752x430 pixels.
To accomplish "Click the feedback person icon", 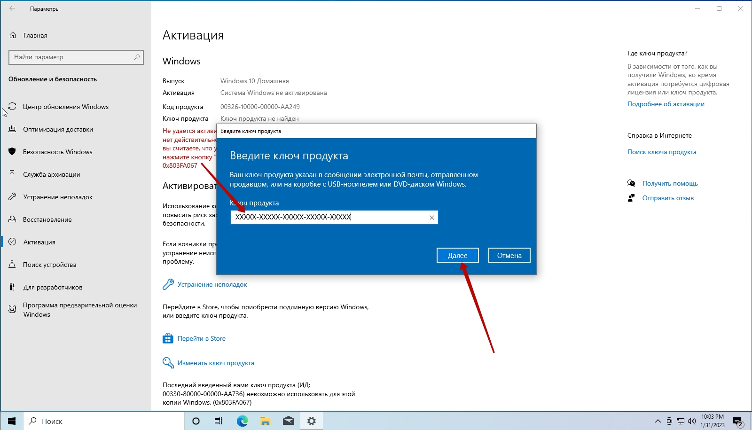I will [x=631, y=198].
